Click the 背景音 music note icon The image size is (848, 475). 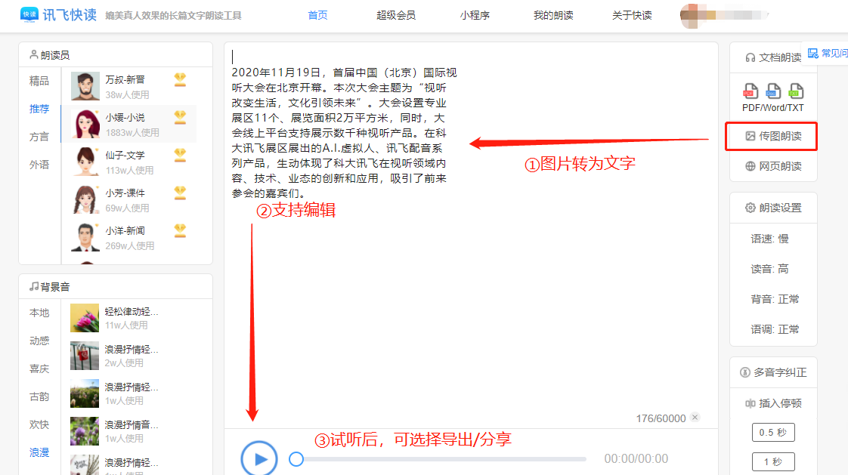tap(33, 286)
